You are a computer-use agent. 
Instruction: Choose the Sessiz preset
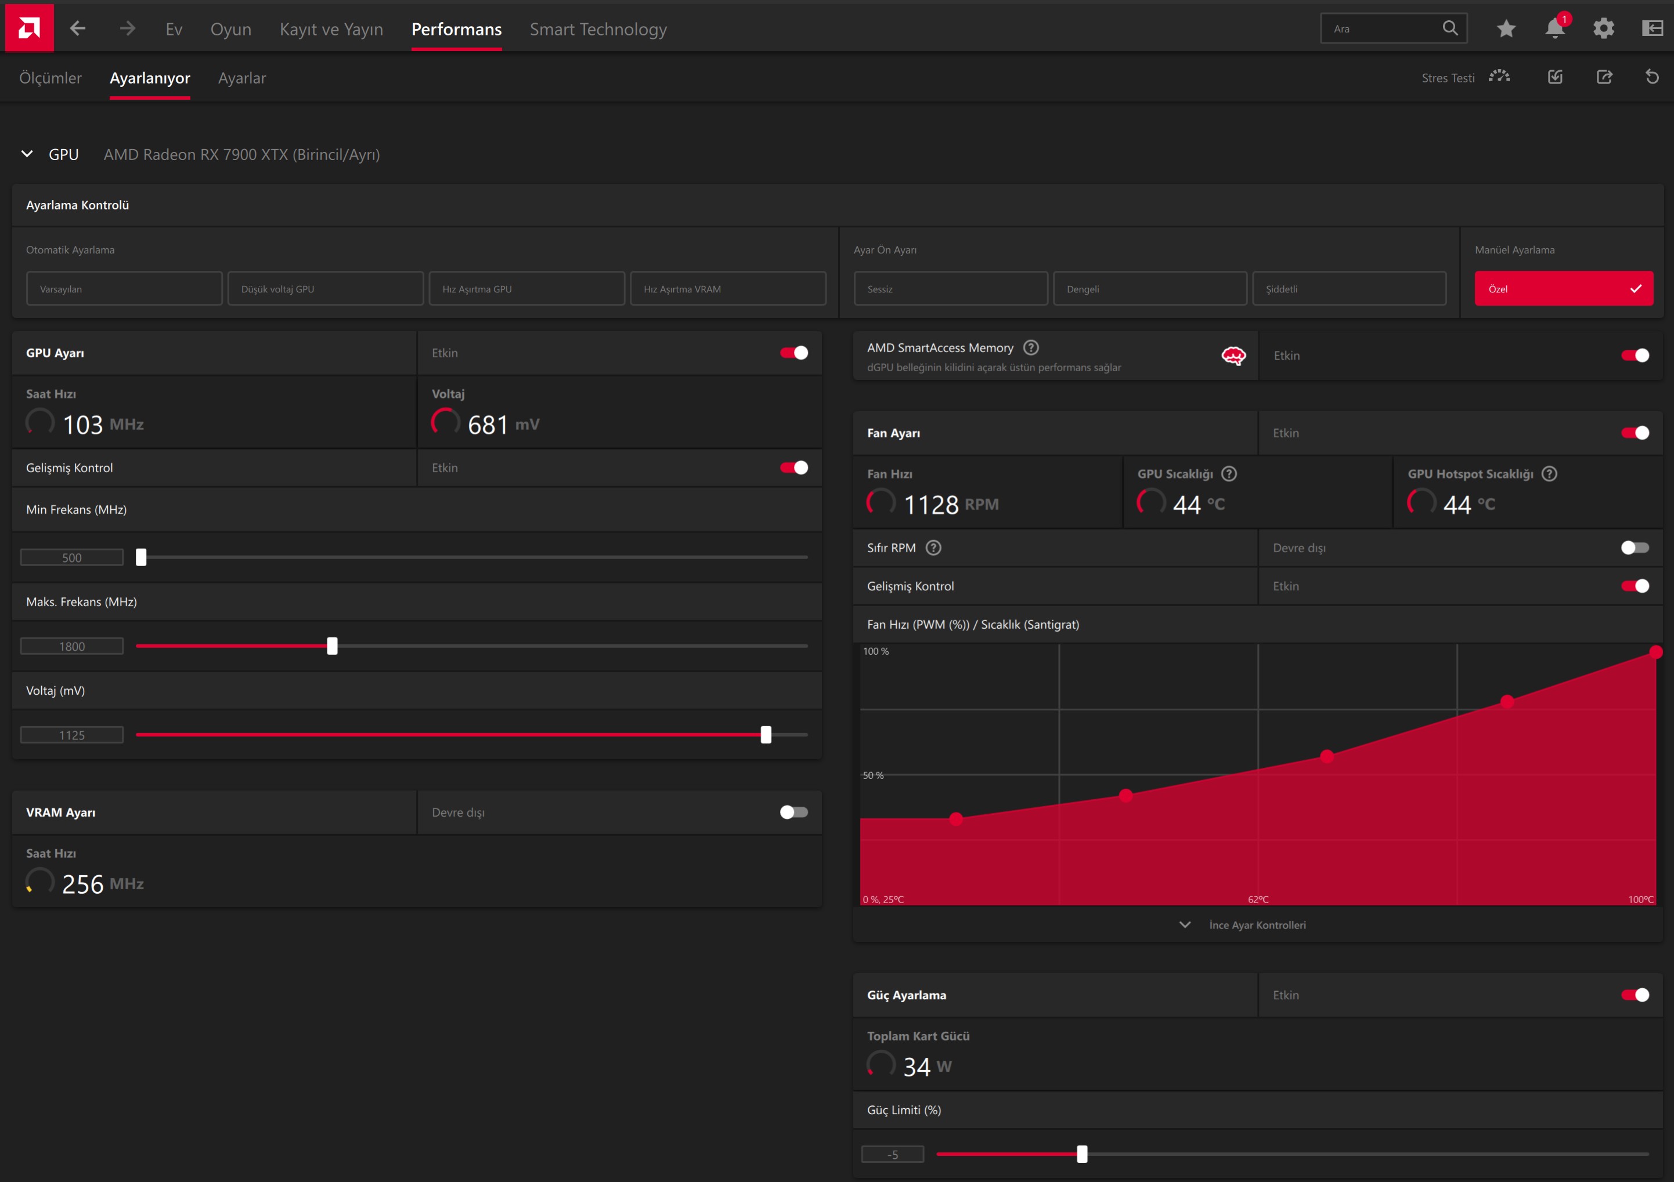click(951, 289)
